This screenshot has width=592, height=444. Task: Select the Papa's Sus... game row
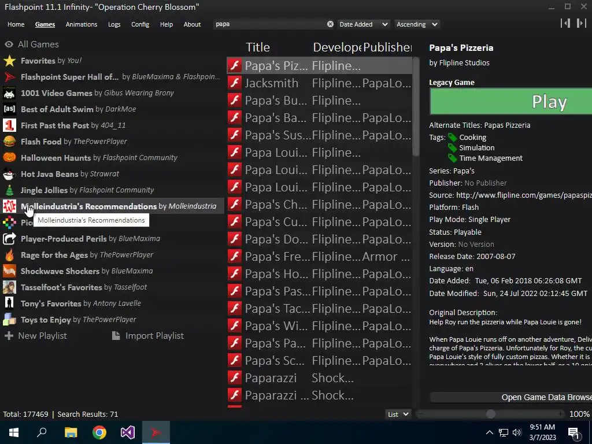pyautogui.click(x=319, y=135)
